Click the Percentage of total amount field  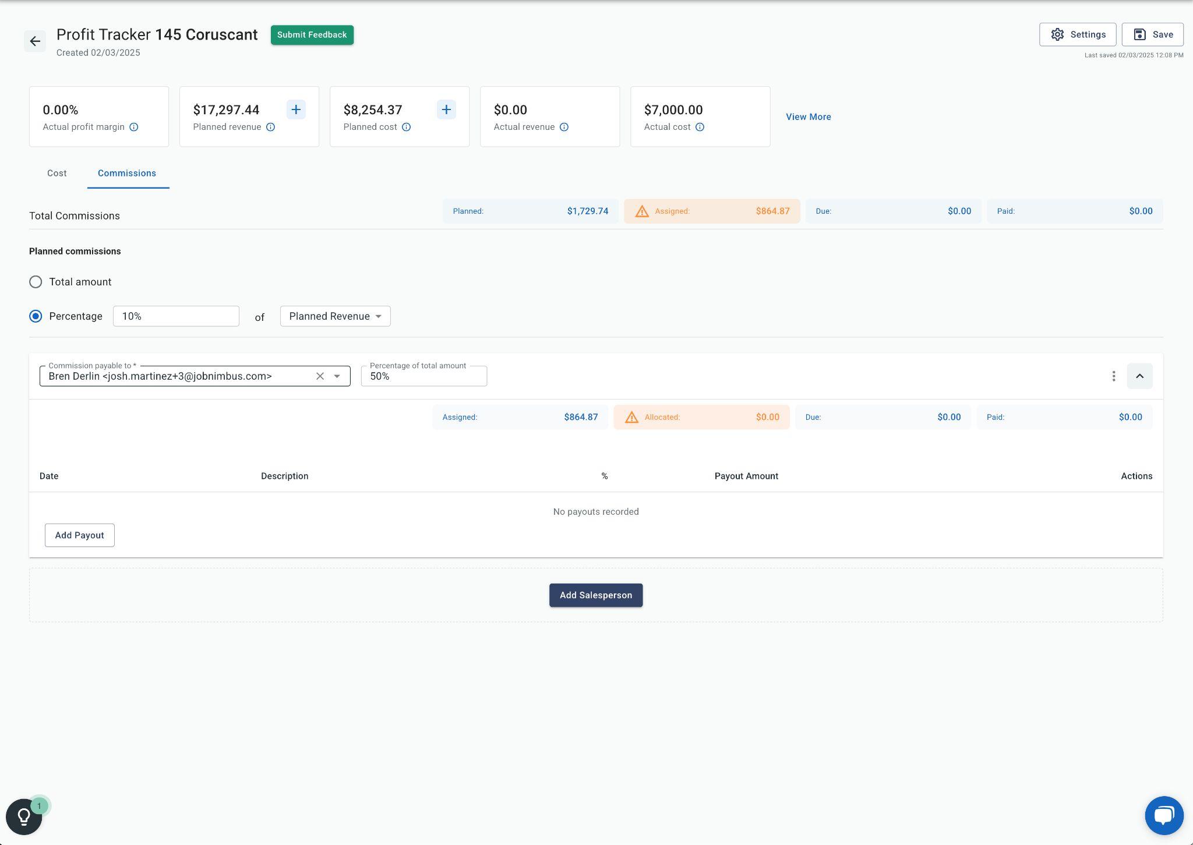point(423,376)
